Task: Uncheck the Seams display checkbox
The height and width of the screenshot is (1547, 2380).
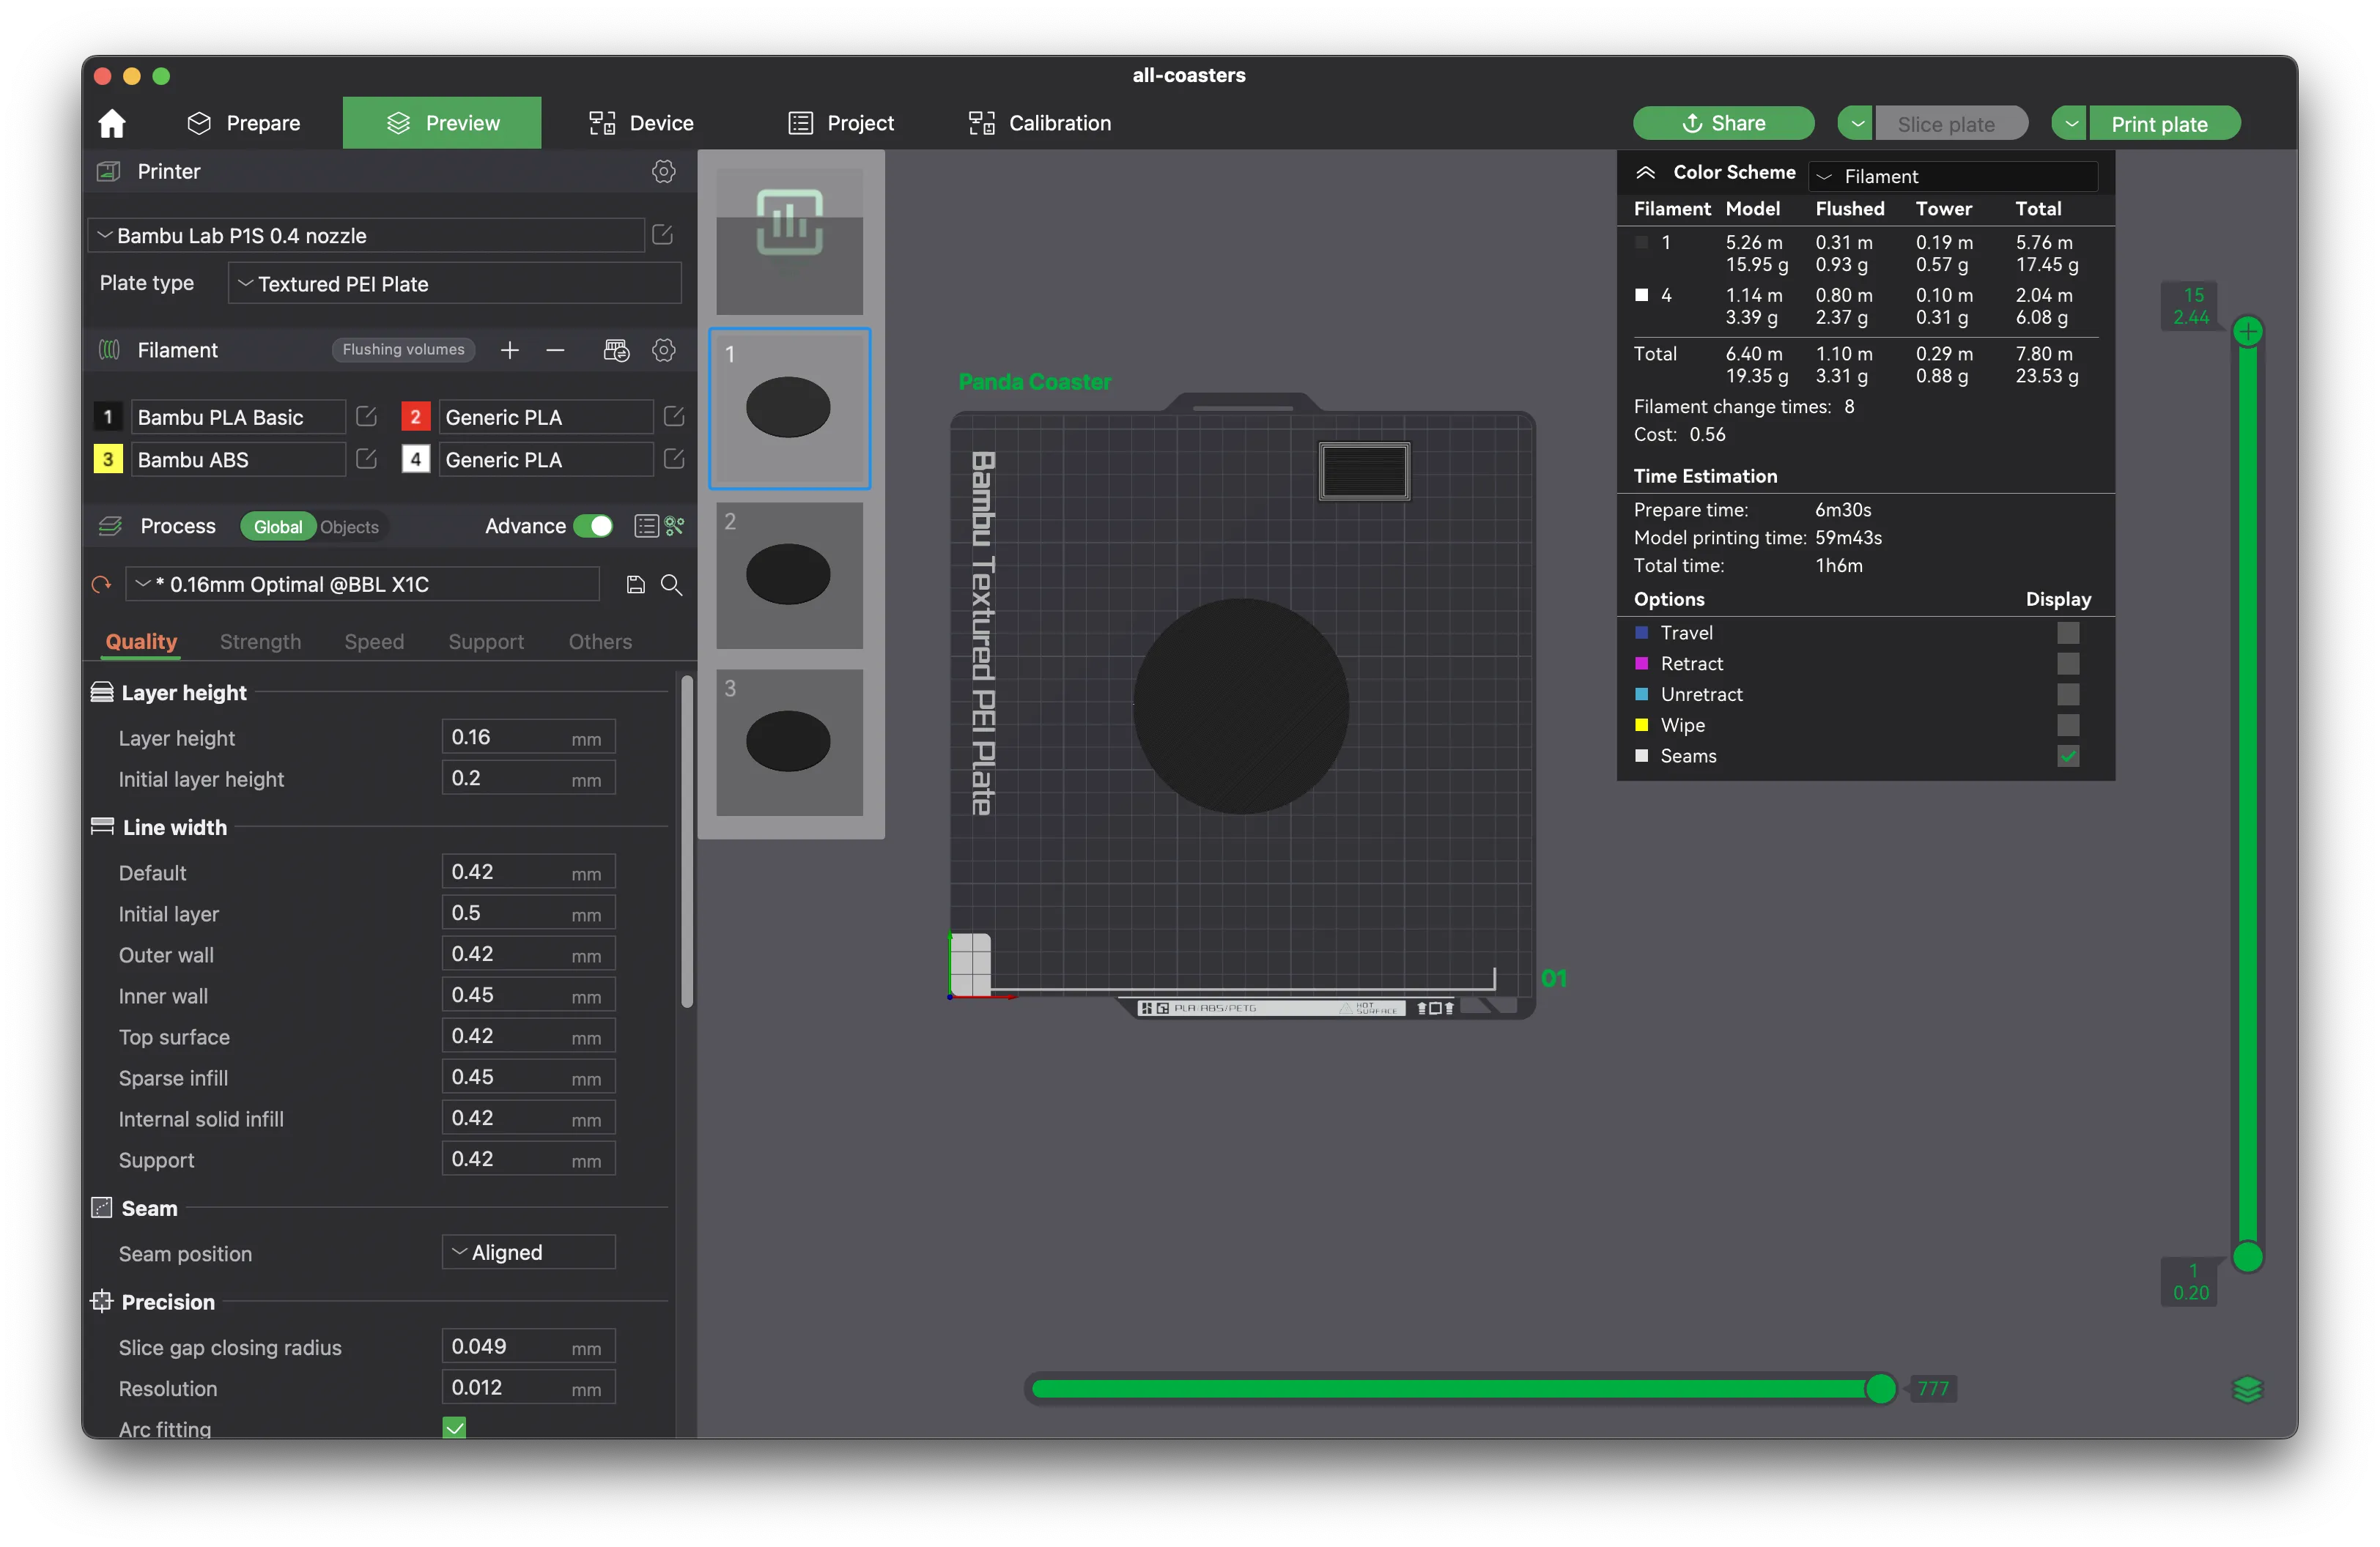Action: 2068,755
